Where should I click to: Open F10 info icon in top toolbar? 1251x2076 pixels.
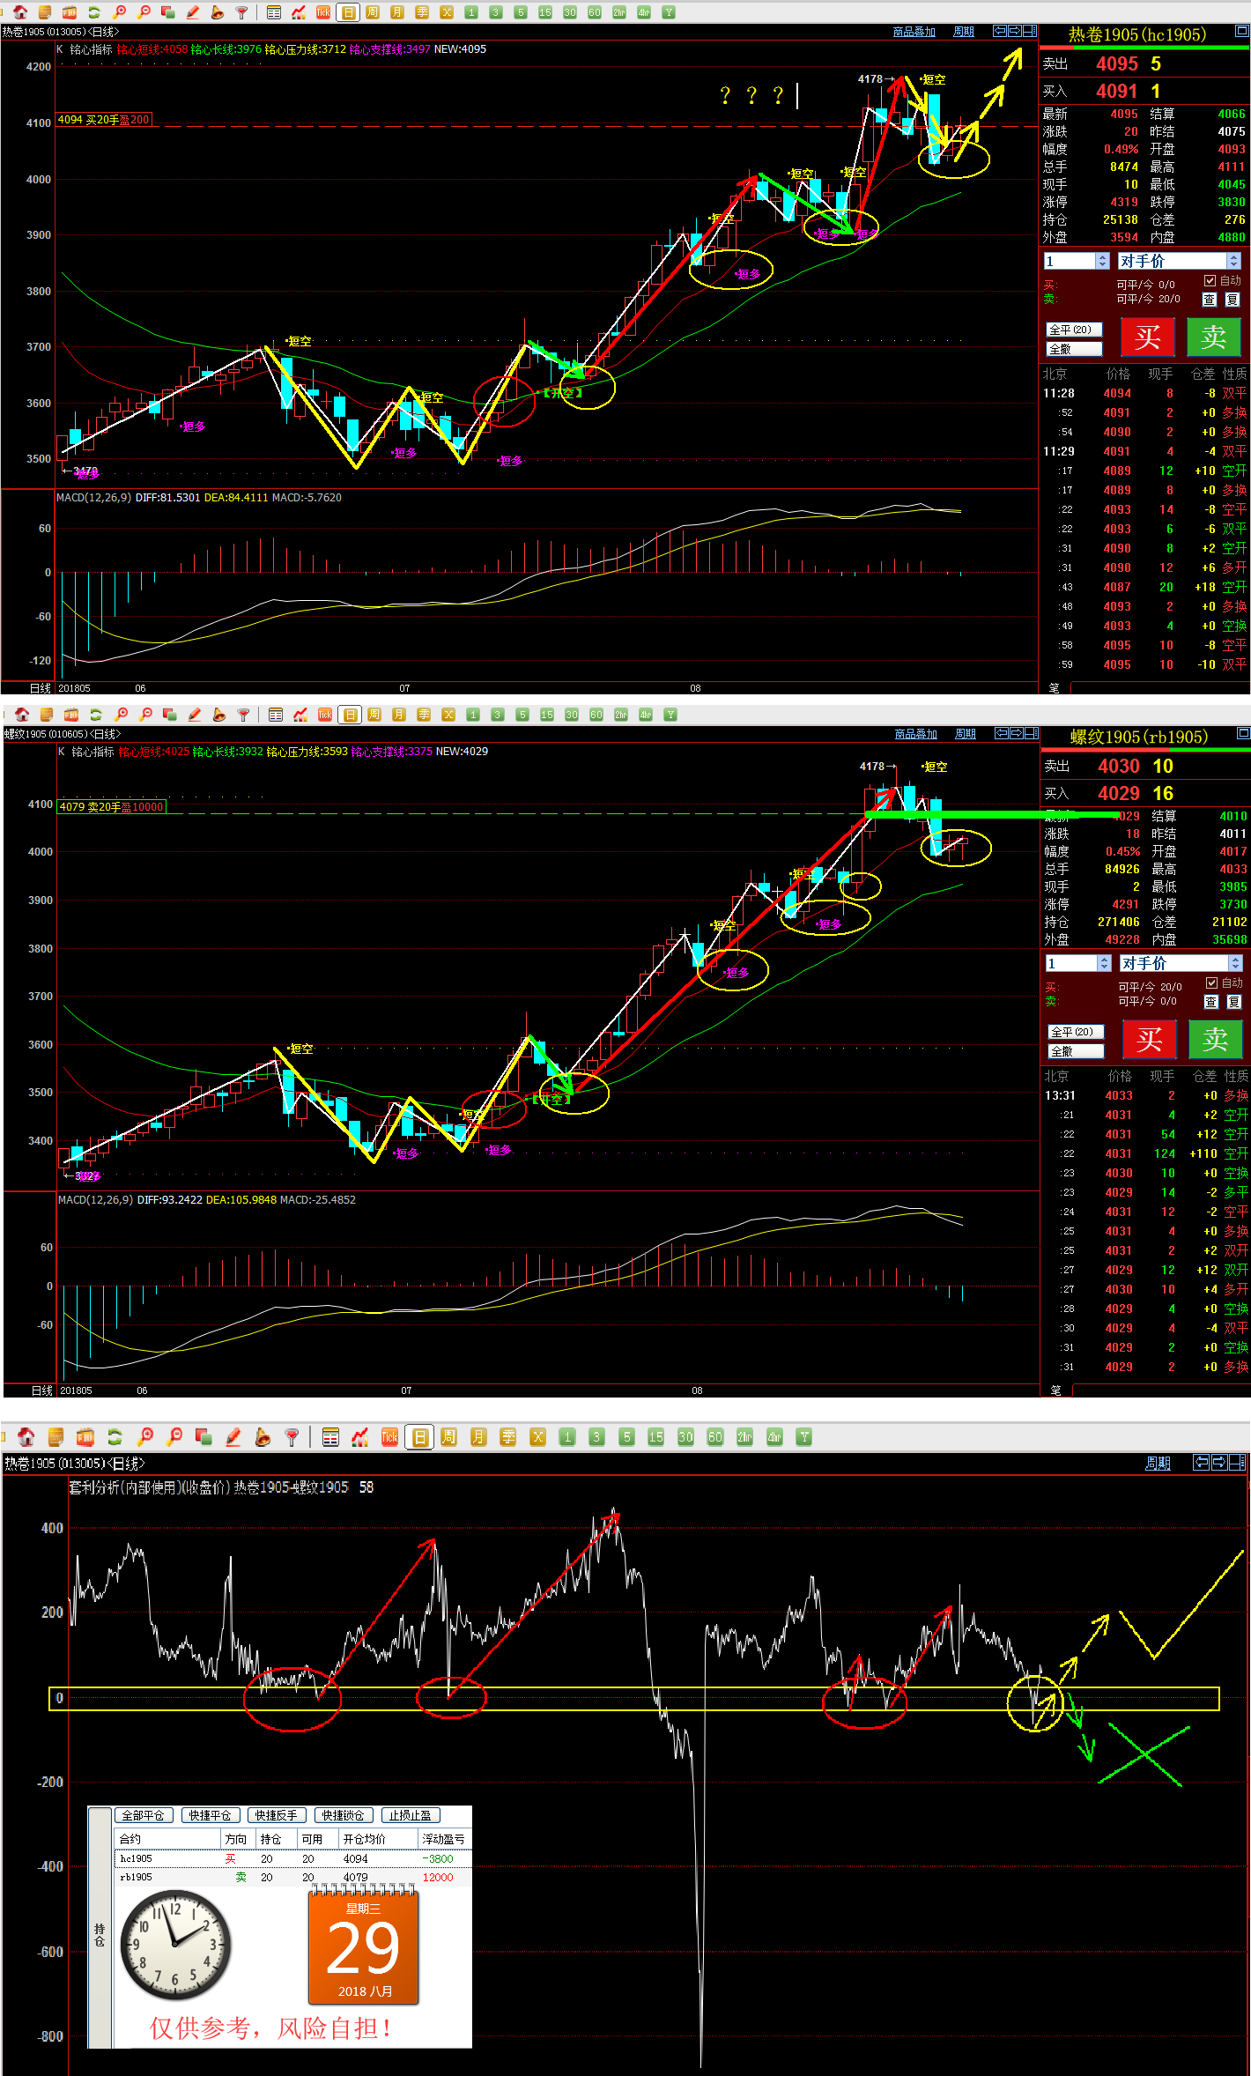point(70,12)
